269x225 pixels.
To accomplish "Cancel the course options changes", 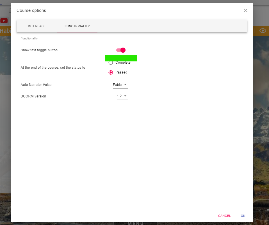I will [x=224, y=216].
